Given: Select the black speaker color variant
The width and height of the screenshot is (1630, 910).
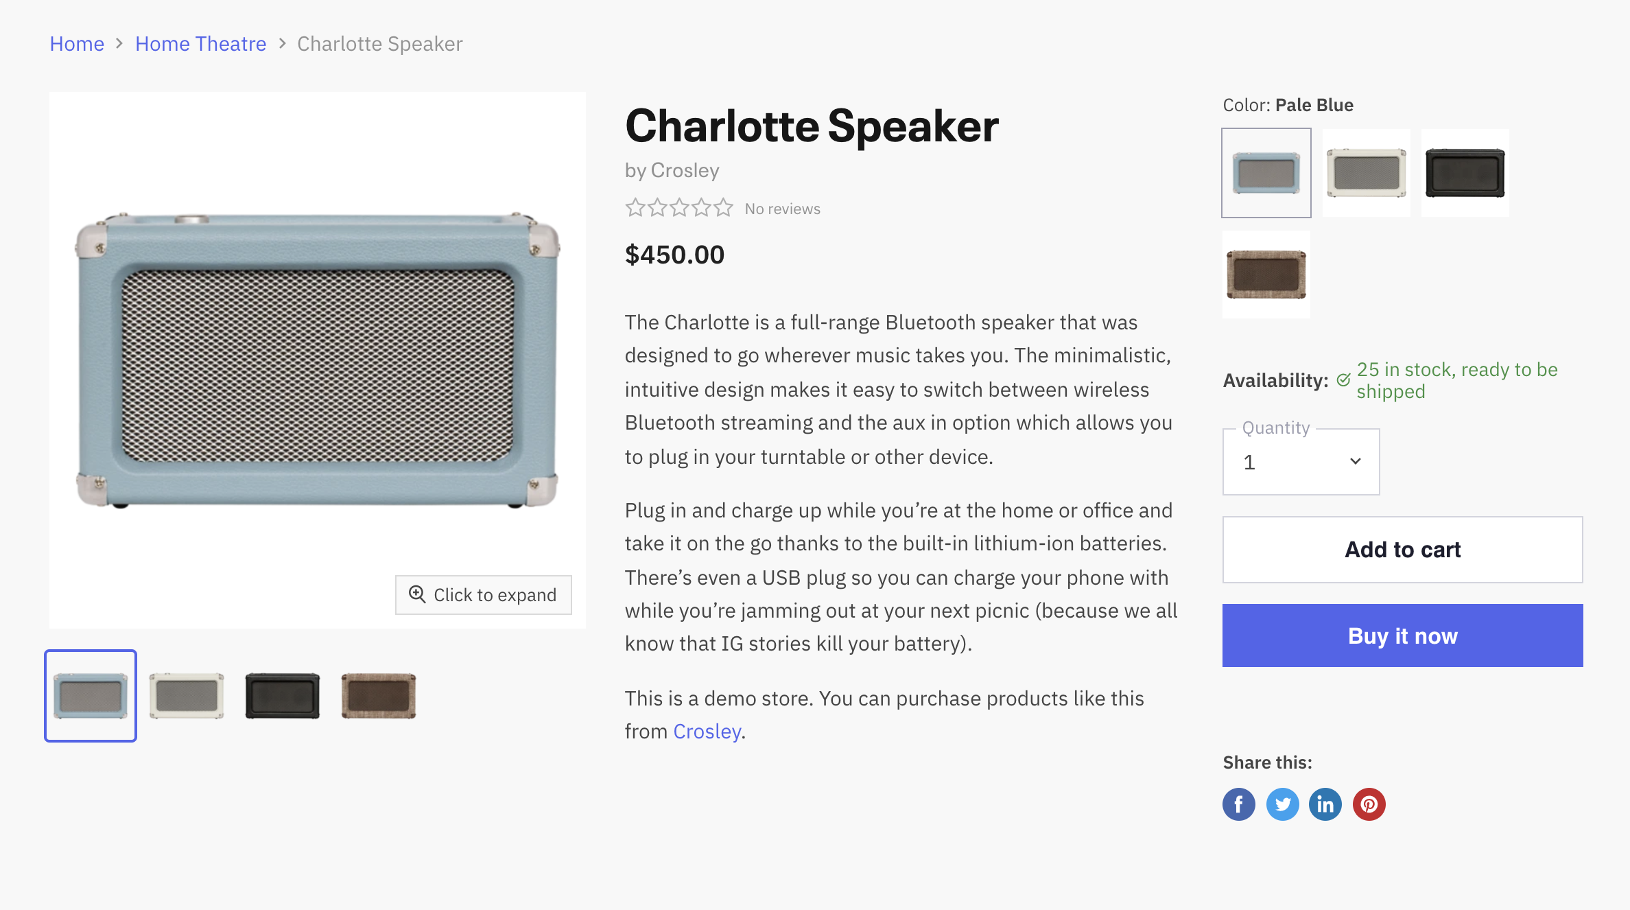Looking at the screenshot, I should coord(1464,173).
